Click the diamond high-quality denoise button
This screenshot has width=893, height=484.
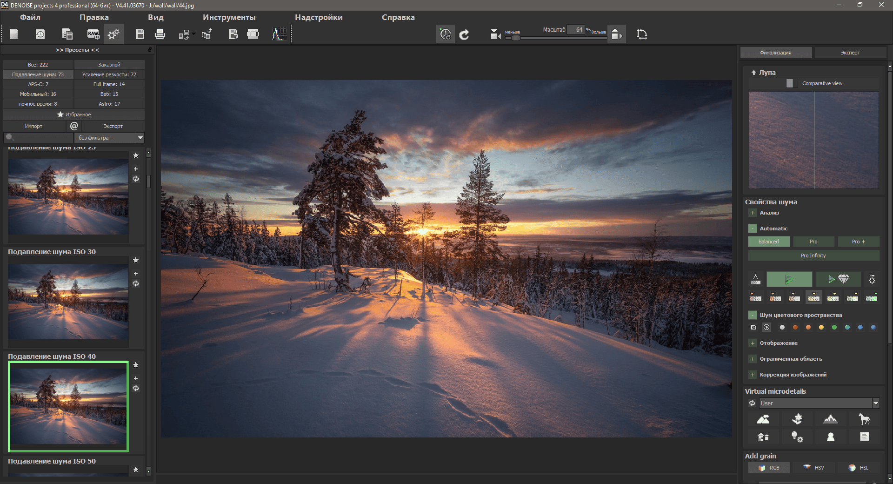[838, 279]
